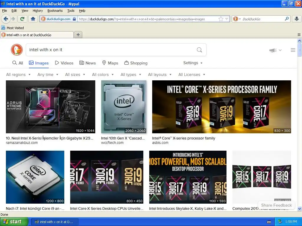
Task: Open the Maps tab
Action: [x=110, y=63]
